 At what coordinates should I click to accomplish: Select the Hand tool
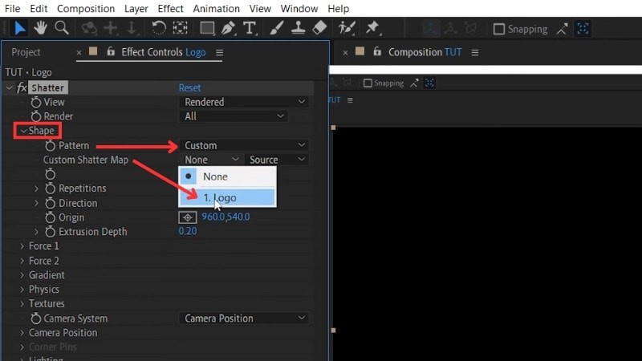tap(41, 28)
